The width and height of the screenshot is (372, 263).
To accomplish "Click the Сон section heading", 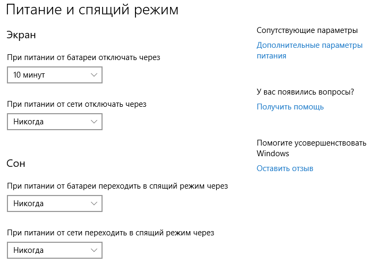I will click(16, 164).
